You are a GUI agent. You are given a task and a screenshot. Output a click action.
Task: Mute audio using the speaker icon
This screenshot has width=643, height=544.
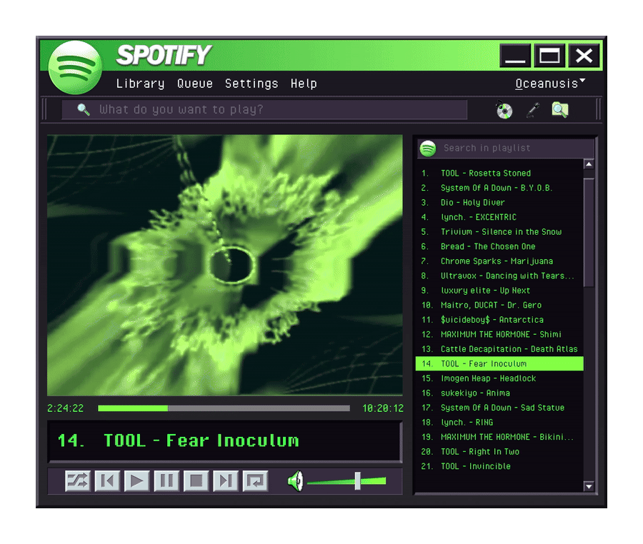(295, 481)
